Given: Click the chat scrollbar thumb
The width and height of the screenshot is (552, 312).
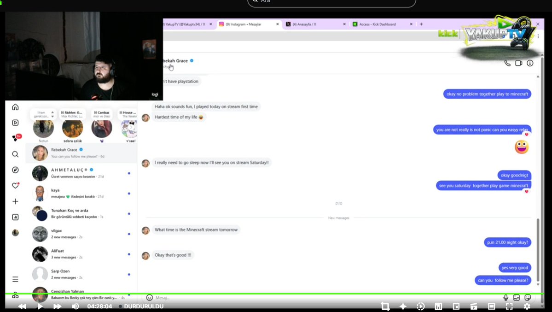Looking at the screenshot, I should coord(538,250).
